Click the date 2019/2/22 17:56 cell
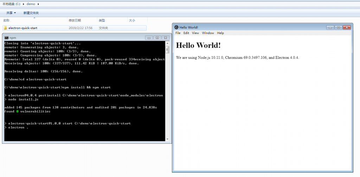The image size is (360, 177). (x=81, y=28)
